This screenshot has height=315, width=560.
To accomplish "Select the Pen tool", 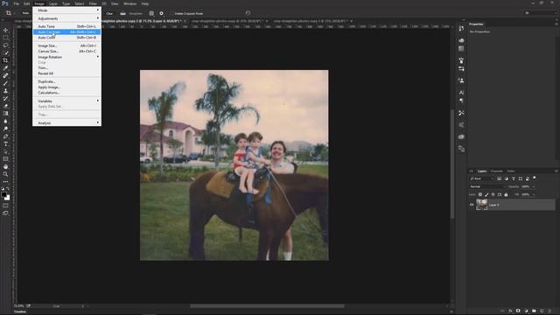I will (x=5, y=136).
